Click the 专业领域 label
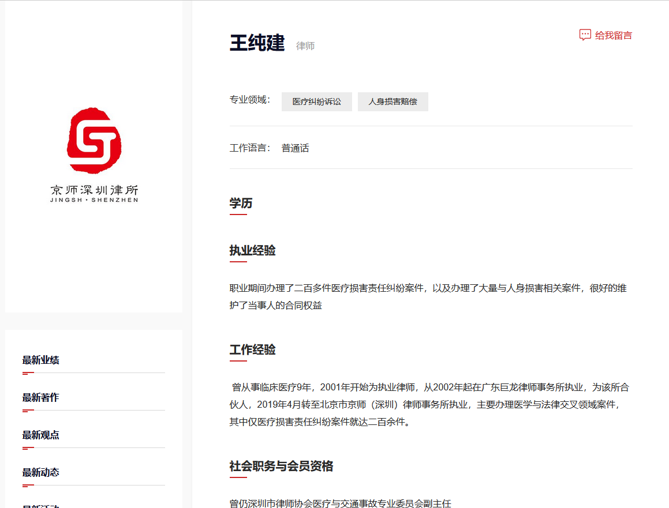The height and width of the screenshot is (508, 669). point(249,100)
